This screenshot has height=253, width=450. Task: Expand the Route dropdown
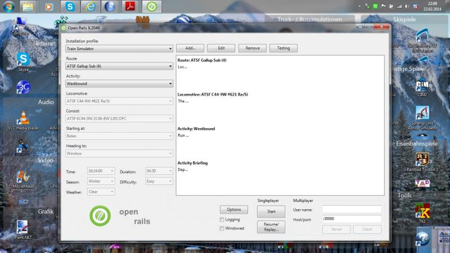[119, 66]
